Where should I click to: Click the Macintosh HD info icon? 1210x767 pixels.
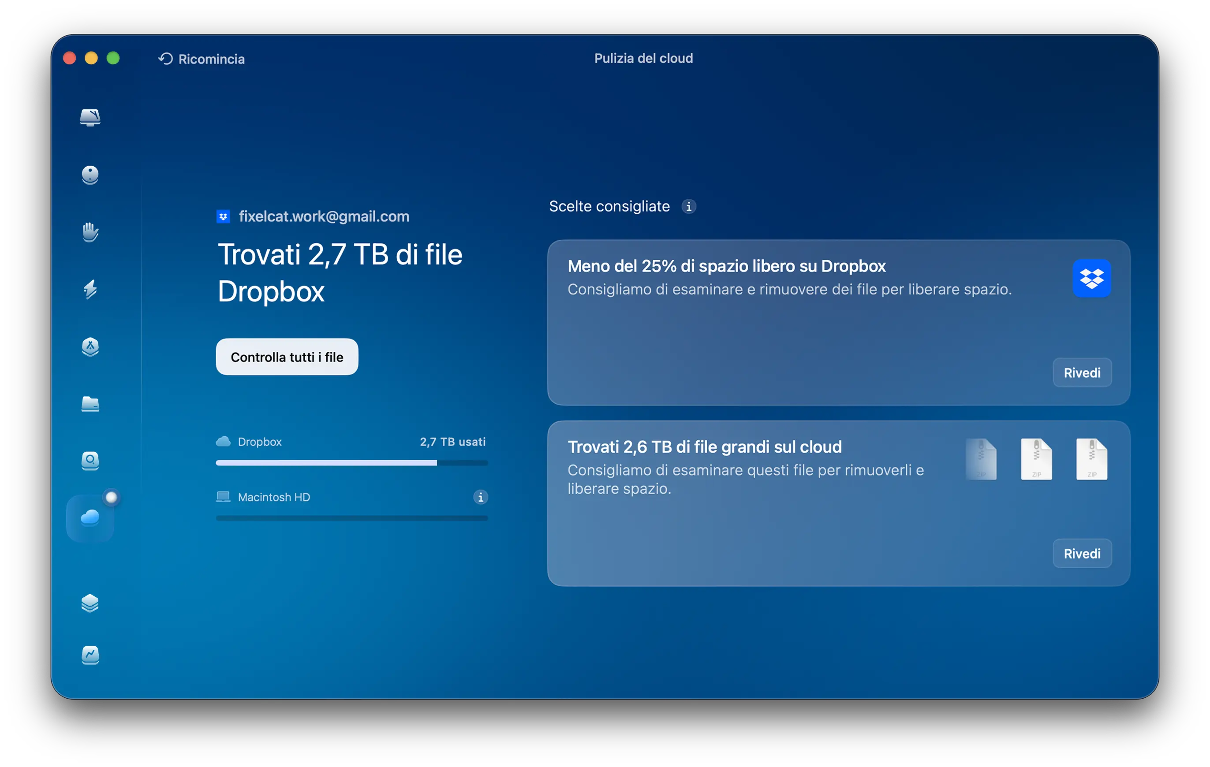(480, 497)
